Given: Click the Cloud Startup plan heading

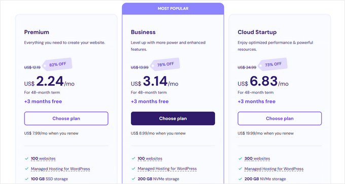Looking at the screenshot, I should pos(257,32).
